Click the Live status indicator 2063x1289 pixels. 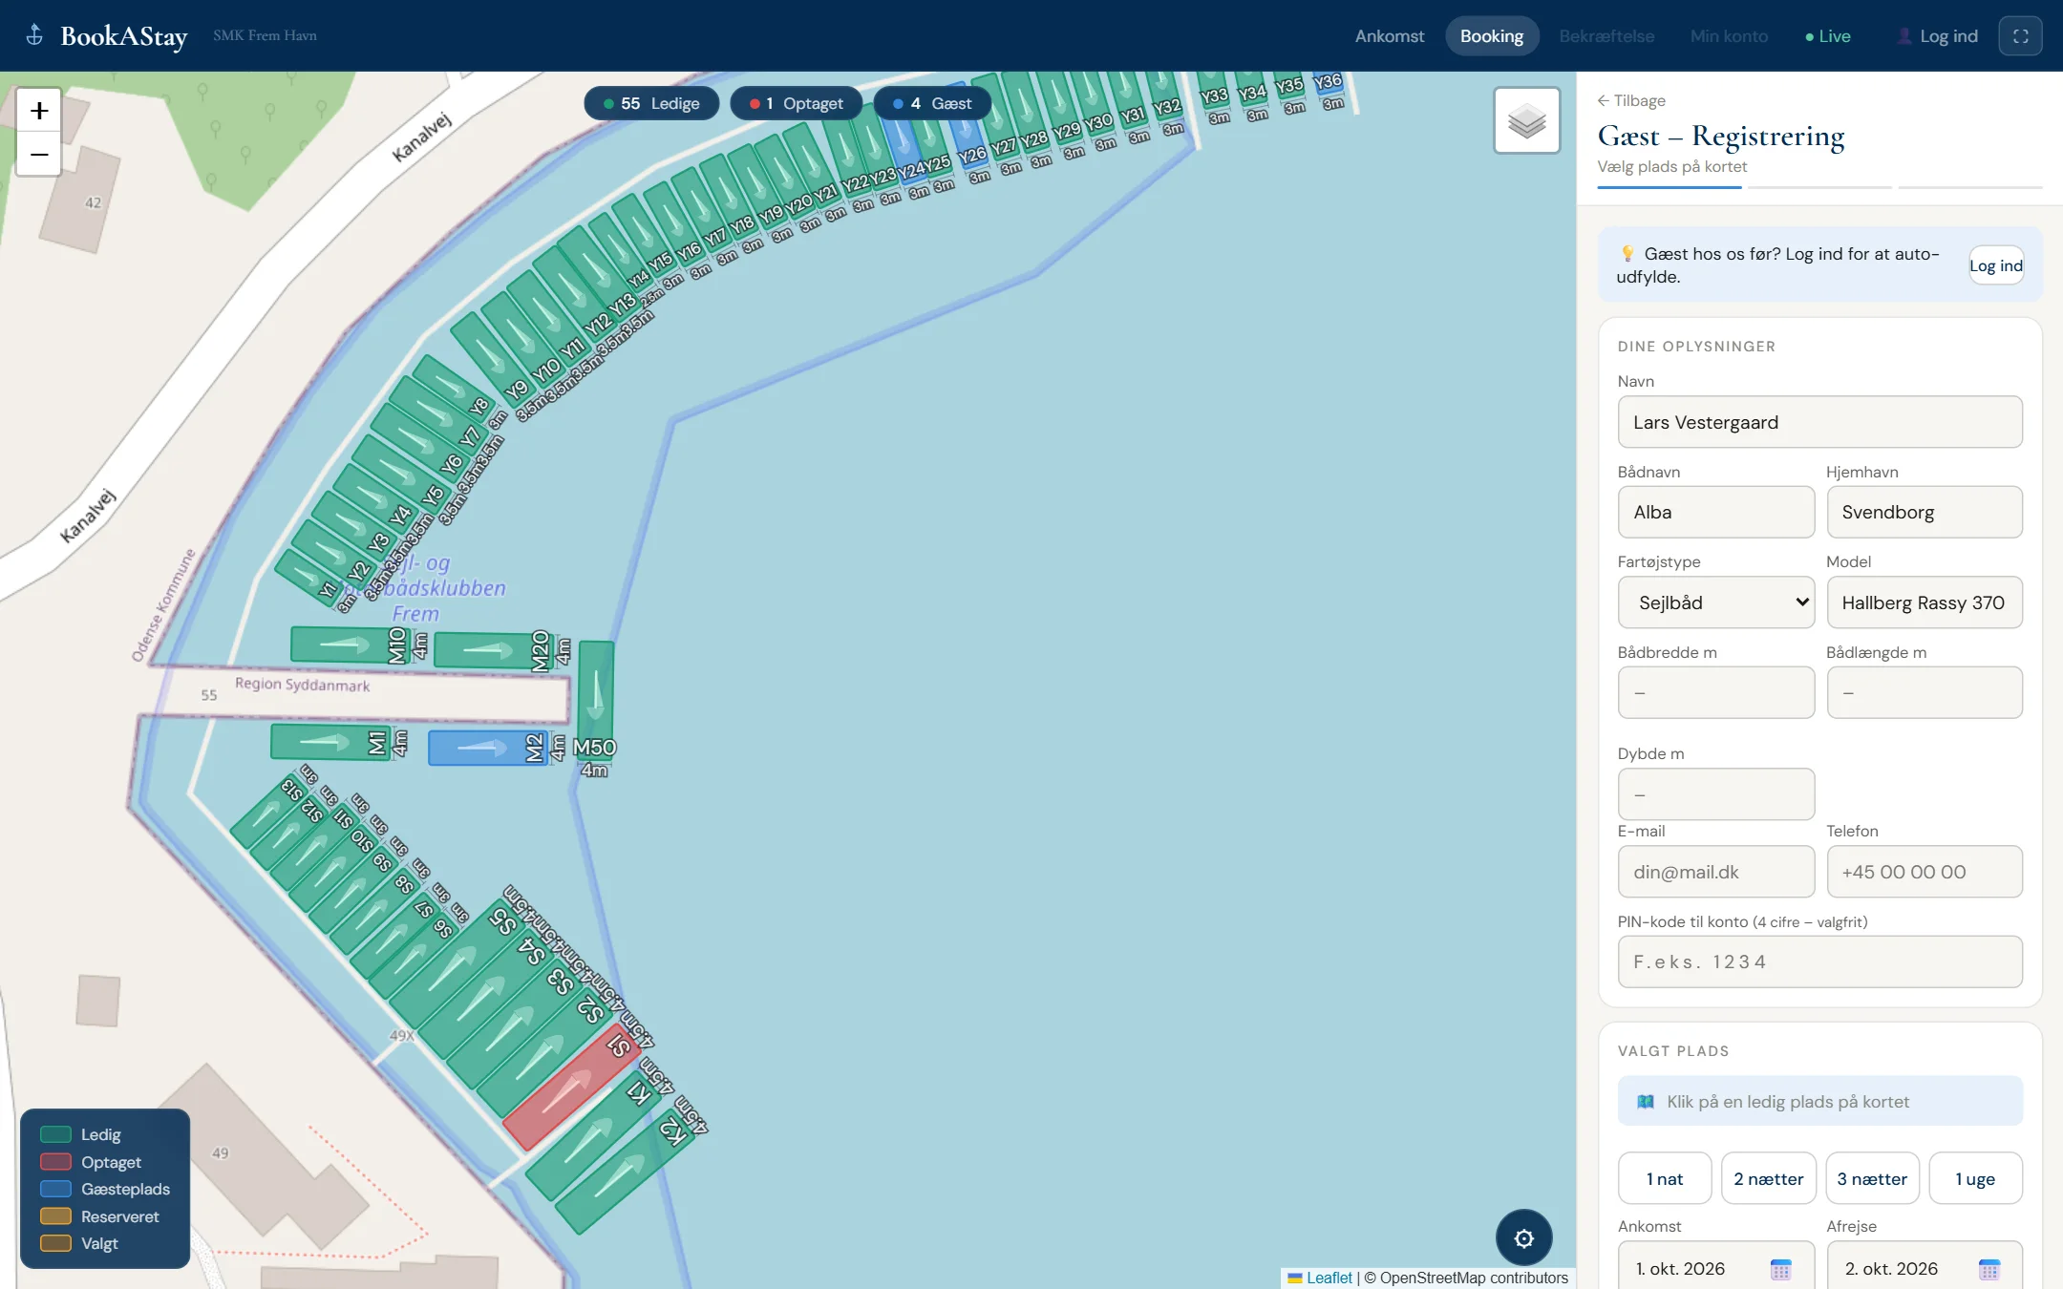coord(1827,36)
